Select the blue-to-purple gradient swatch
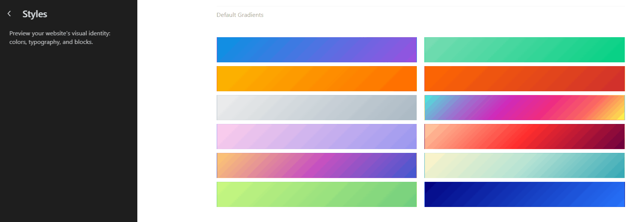This screenshot has width=637, height=222. pos(316,50)
